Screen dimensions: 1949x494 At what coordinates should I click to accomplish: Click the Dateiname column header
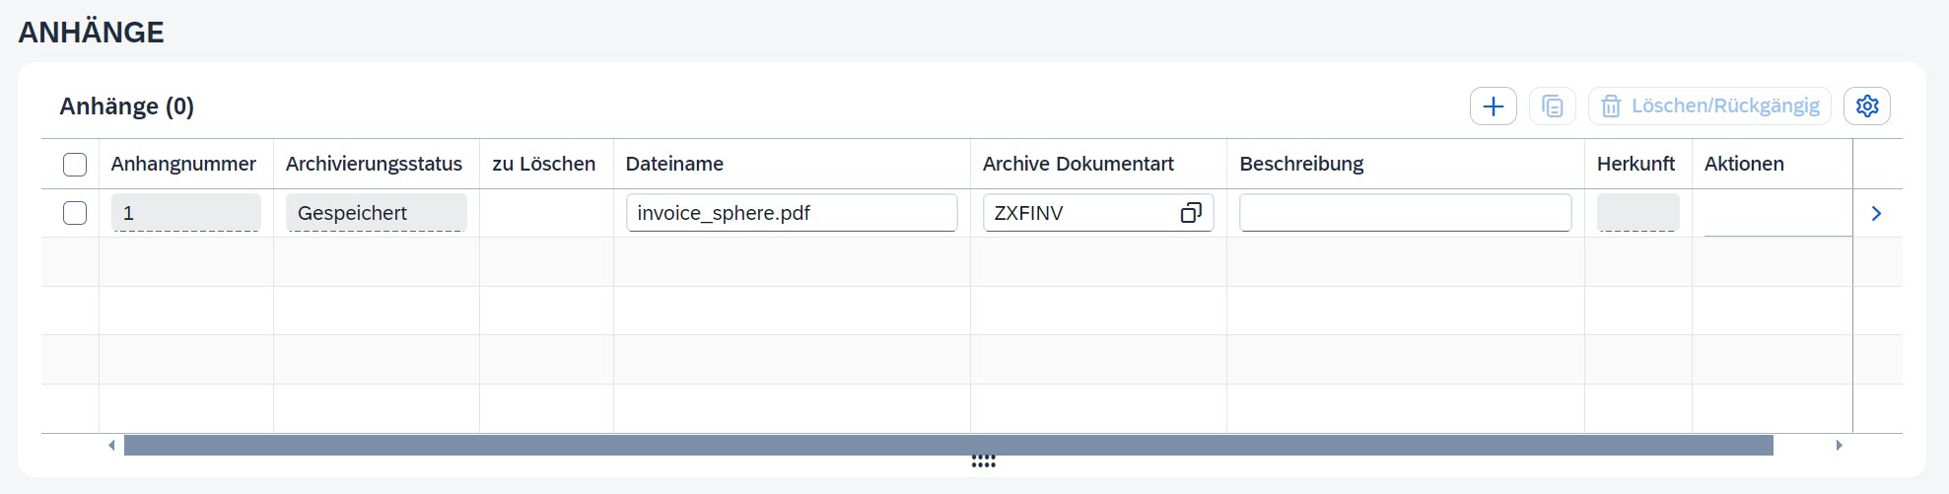tap(674, 165)
